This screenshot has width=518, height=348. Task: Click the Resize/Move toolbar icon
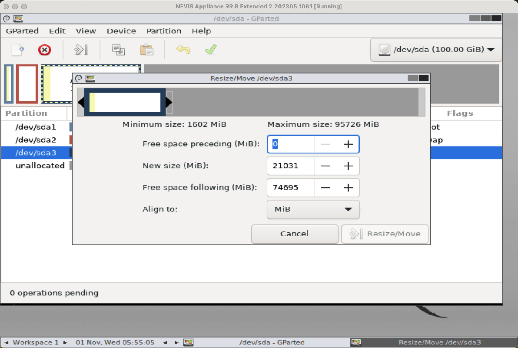[x=81, y=50]
